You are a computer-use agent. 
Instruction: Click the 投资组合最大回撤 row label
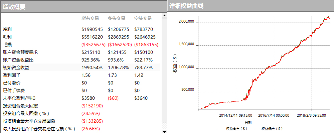(x=20, y=106)
